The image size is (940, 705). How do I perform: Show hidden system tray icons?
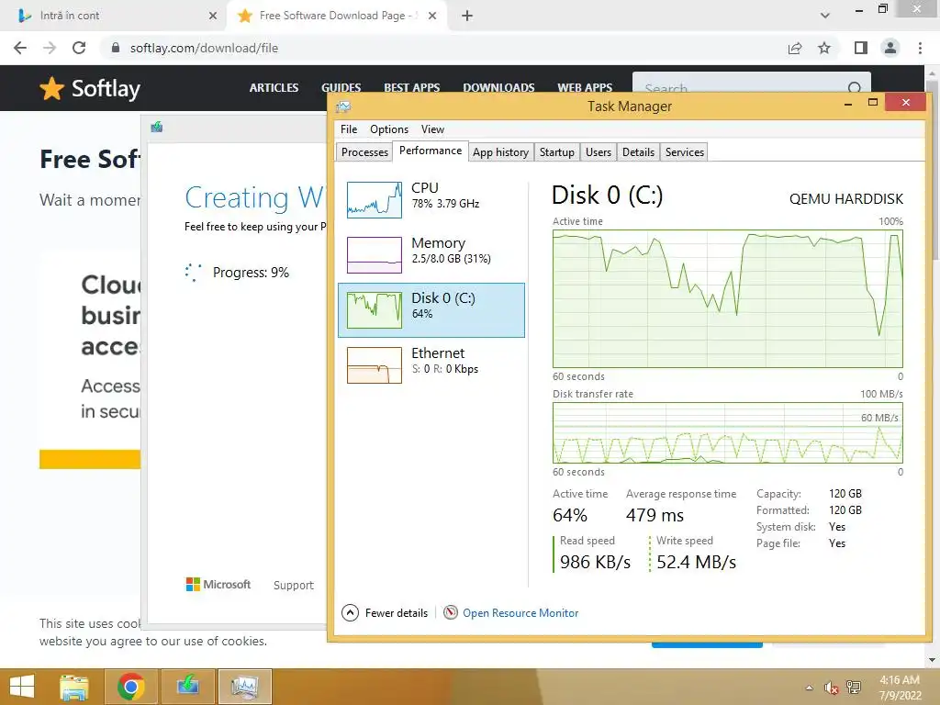tap(810, 688)
